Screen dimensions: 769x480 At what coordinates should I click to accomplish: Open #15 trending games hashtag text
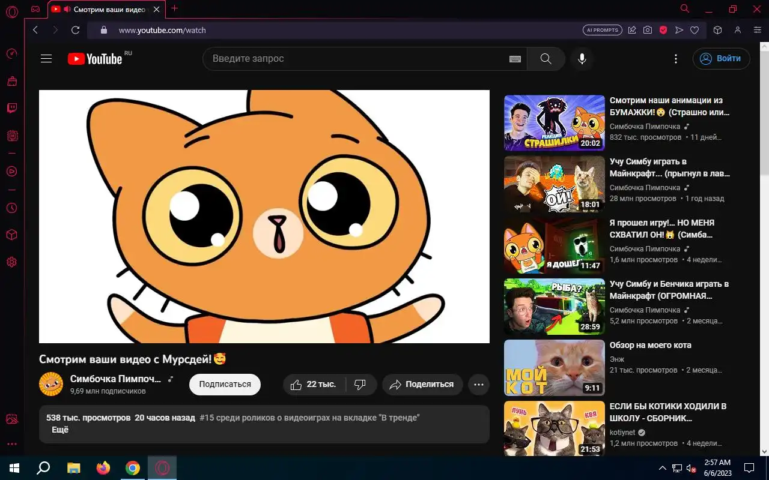coord(309,418)
